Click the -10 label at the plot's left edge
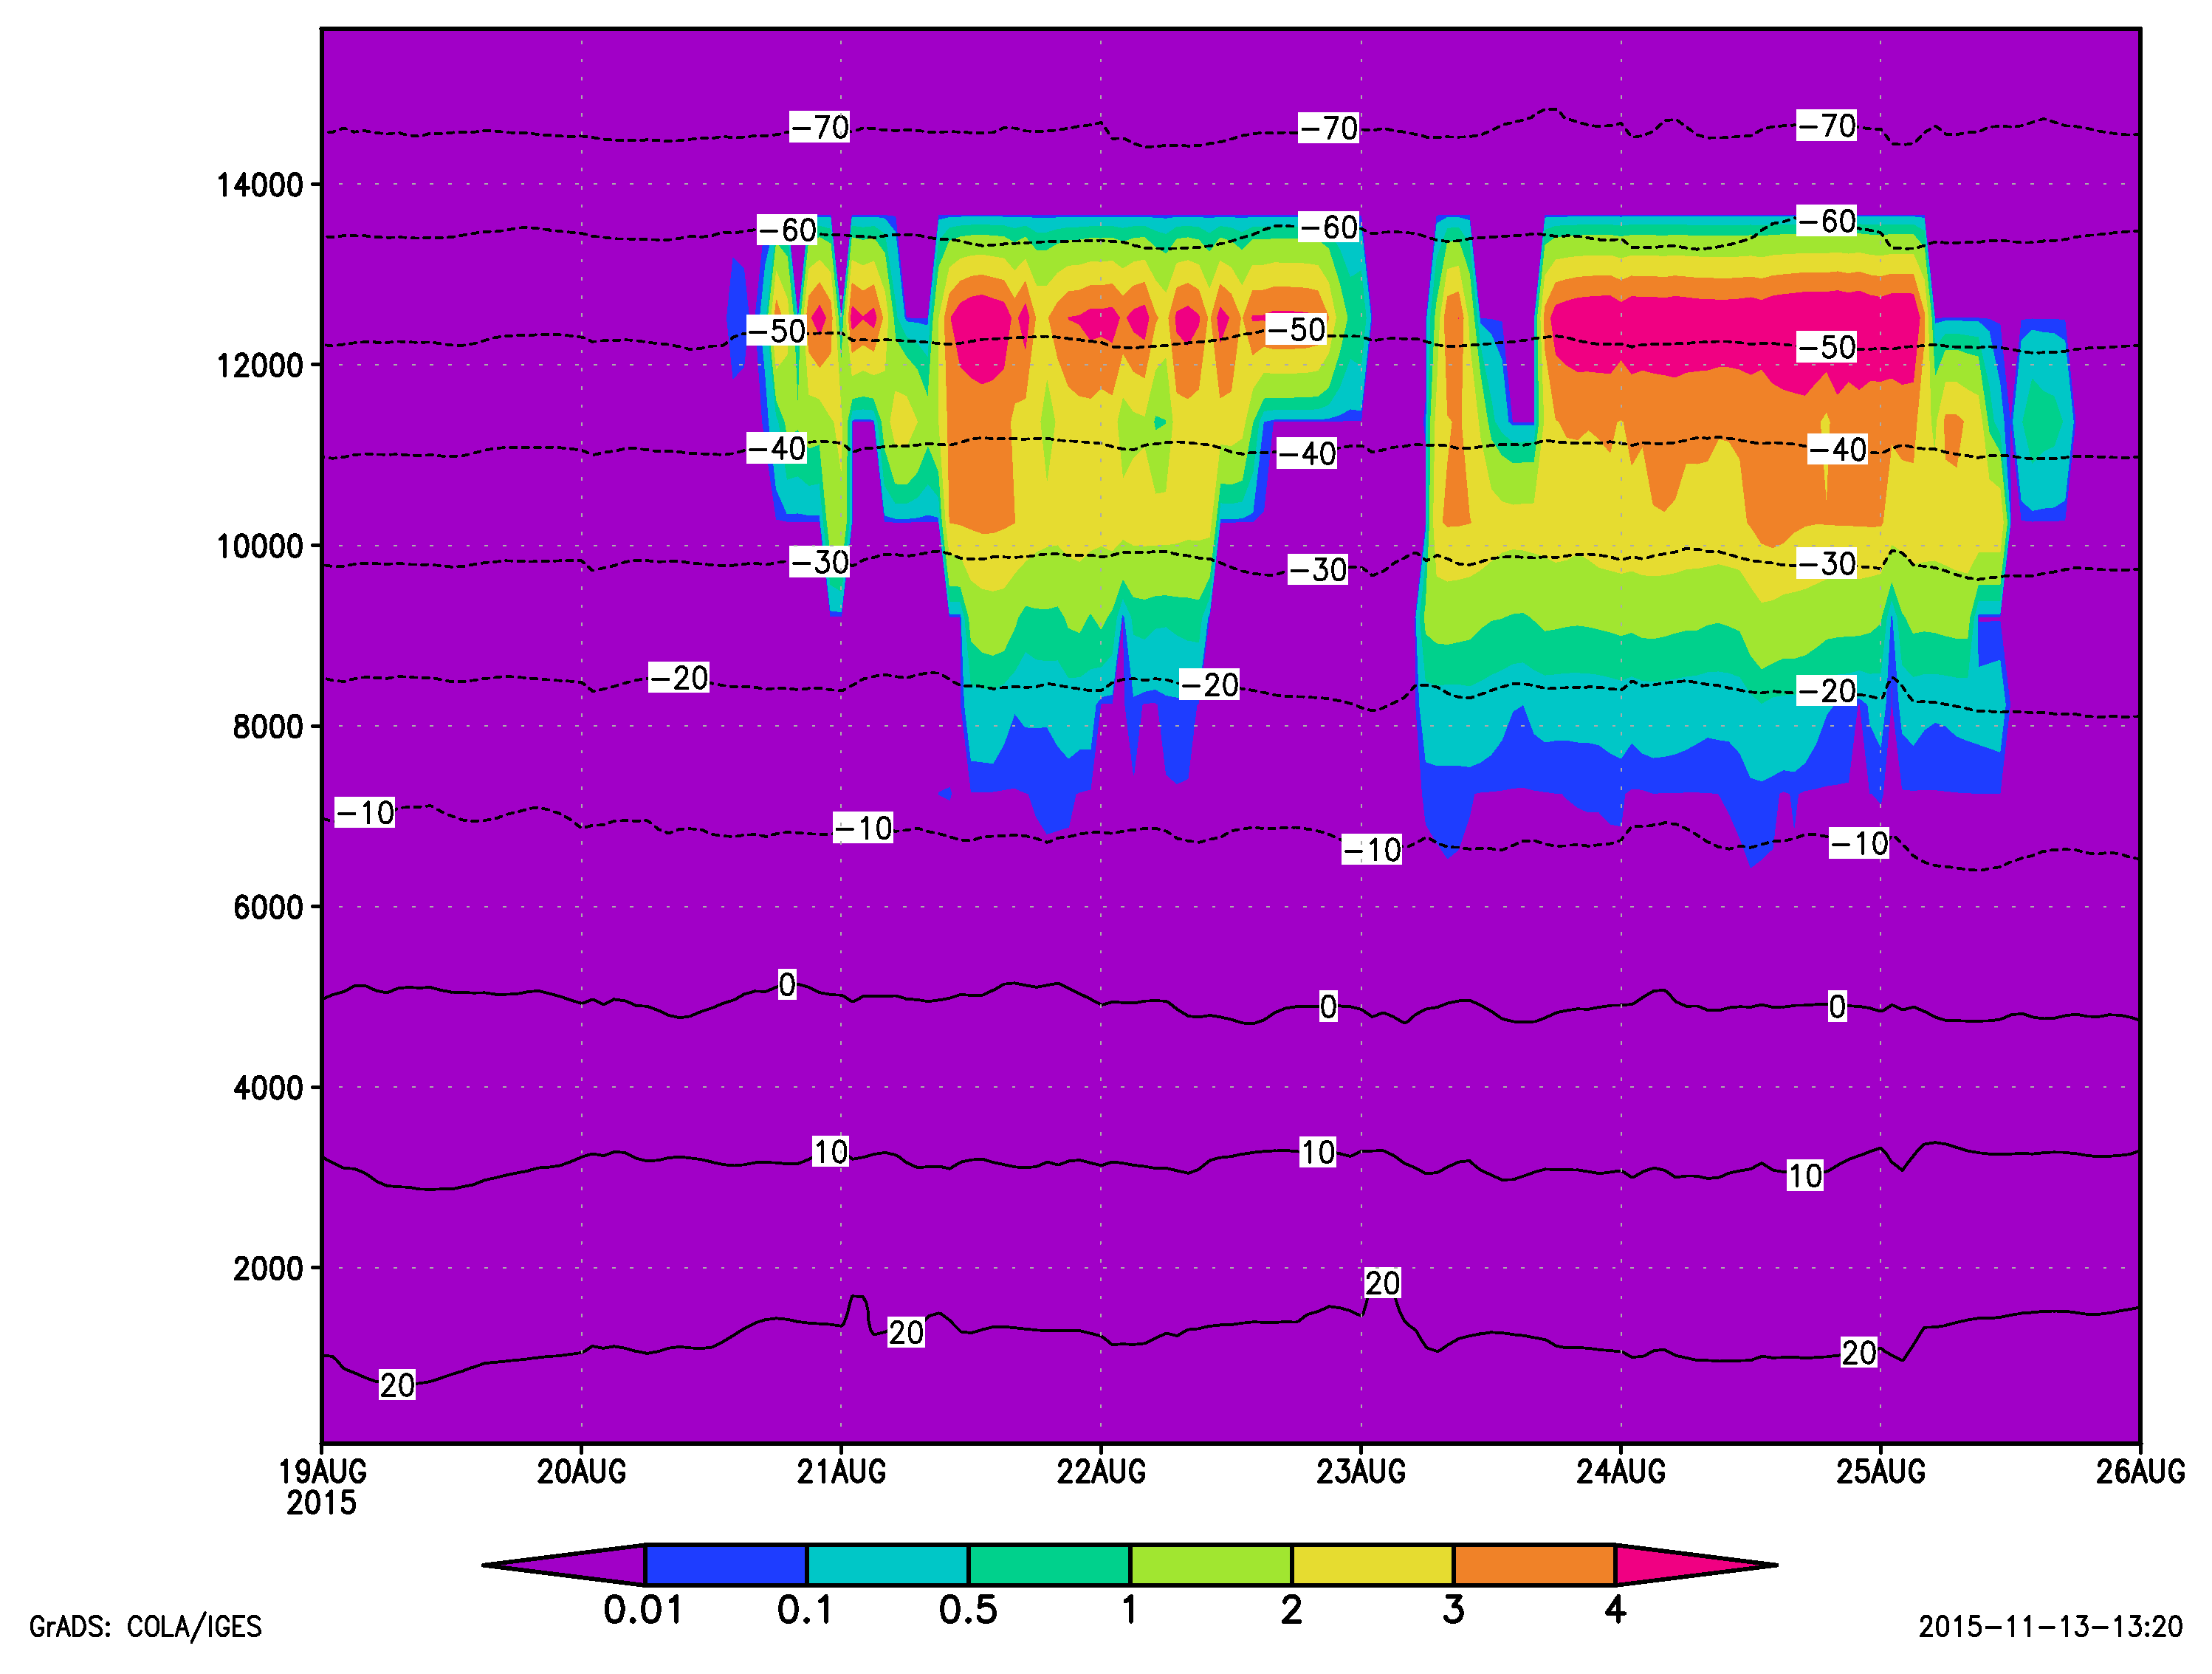 coord(364,812)
